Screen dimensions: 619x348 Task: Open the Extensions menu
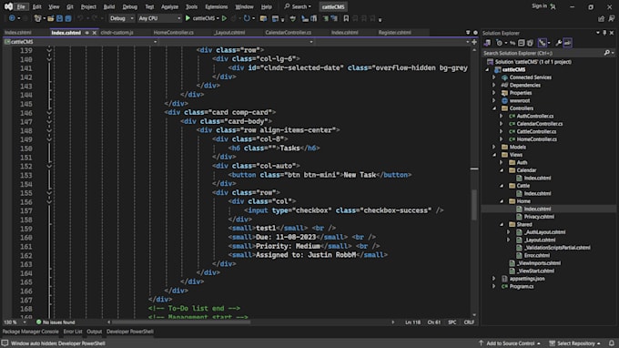point(217,6)
